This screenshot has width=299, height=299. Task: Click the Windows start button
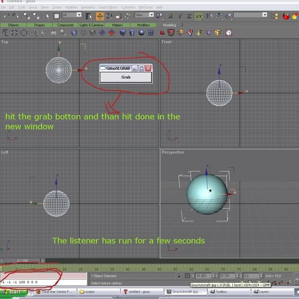click(x=15, y=292)
